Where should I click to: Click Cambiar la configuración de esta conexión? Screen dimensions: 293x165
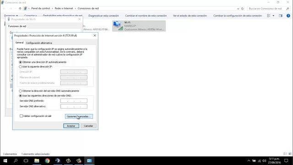238,16
